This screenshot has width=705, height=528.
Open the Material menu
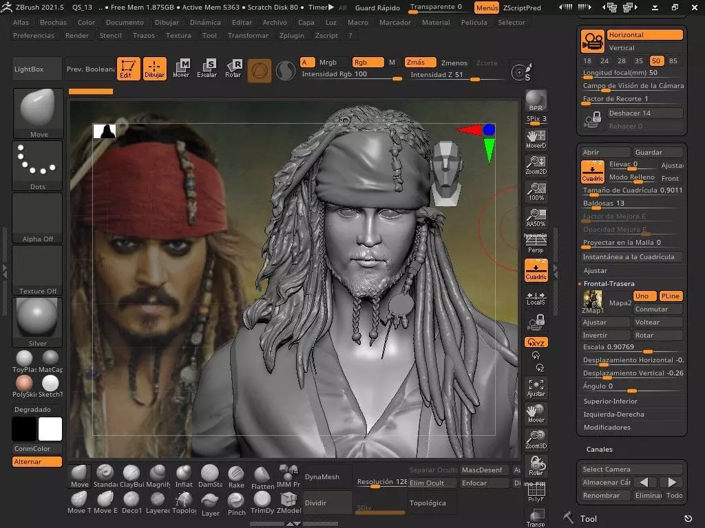pos(436,22)
